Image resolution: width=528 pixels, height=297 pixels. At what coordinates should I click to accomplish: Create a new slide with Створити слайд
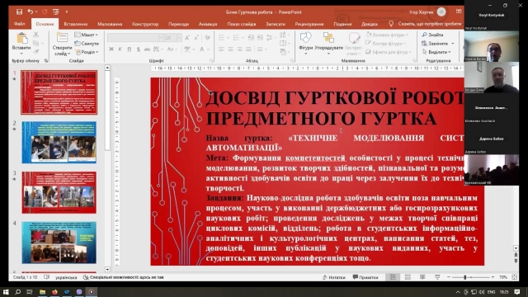point(62,44)
